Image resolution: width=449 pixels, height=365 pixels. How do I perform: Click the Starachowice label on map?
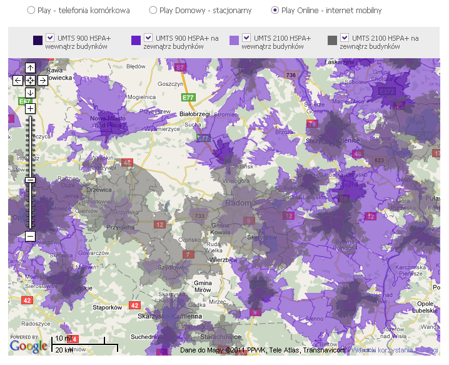pos(221,337)
